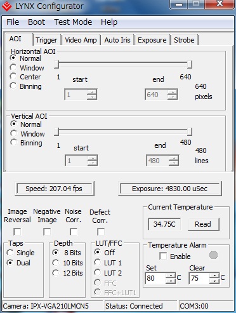
Task: Switch to the Exposure tab
Action: click(152, 40)
